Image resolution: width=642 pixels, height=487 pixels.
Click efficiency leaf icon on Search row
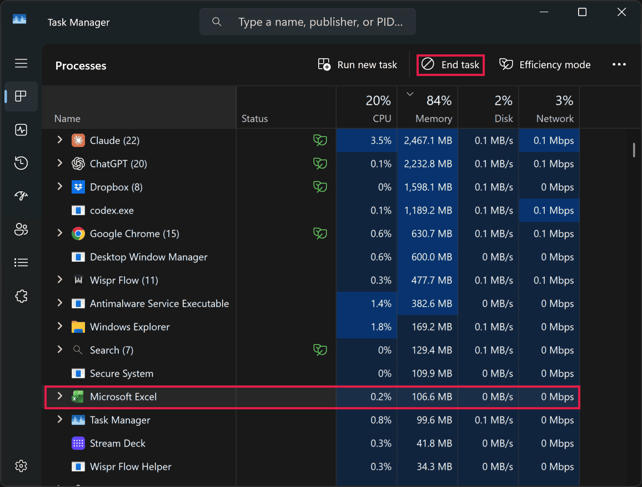[x=320, y=350]
